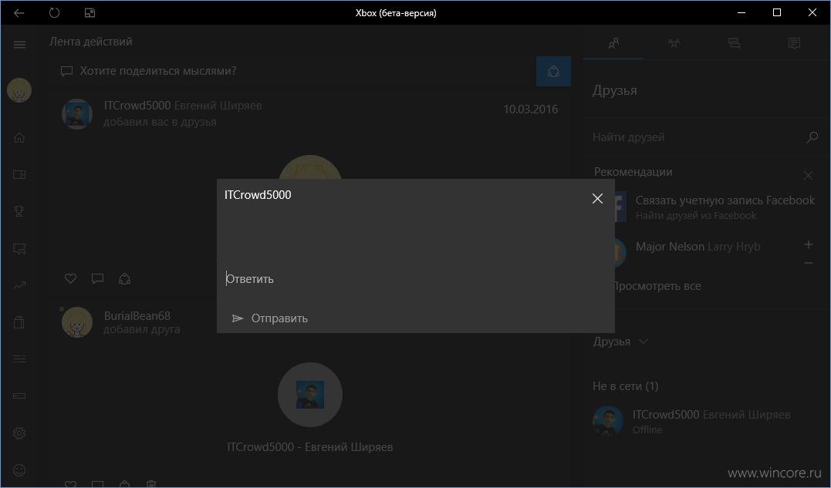The width and height of the screenshot is (831, 488).
Task: Click the Отправить send button
Action: click(x=270, y=318)
